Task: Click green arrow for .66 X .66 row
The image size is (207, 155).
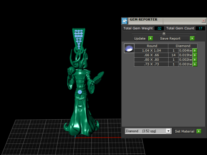Action: point(195,55)
